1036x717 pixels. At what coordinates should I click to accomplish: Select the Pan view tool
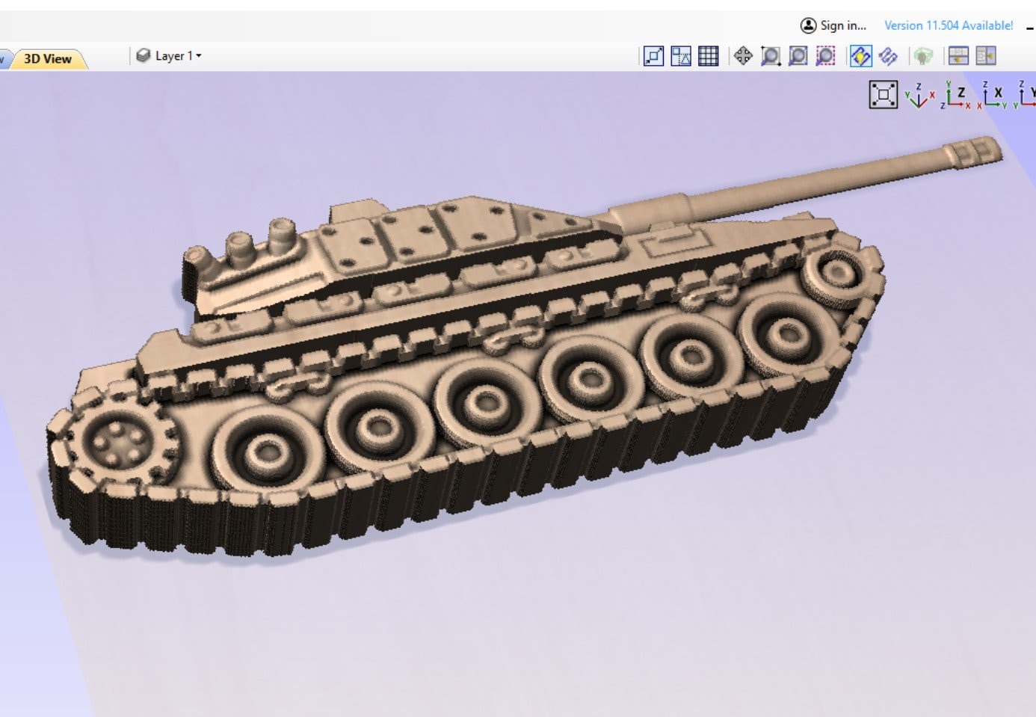pyautogui.click(x=743, y=56)
